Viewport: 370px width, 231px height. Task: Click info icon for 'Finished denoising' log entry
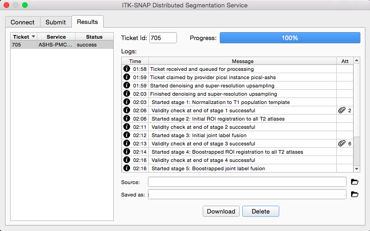click(127, 93)
